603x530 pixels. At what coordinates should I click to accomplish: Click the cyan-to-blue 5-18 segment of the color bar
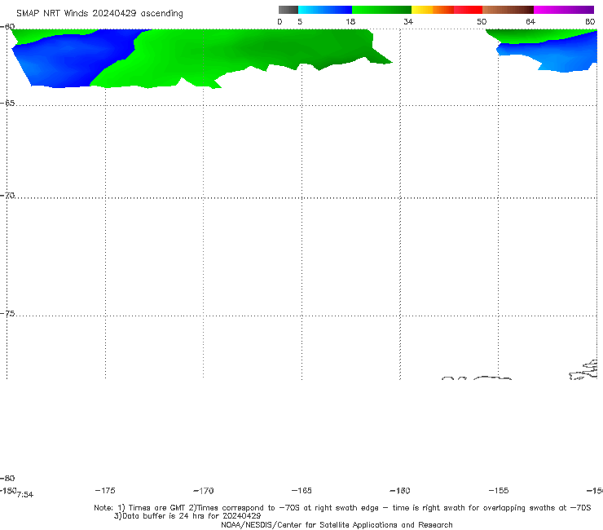(325, 10)
